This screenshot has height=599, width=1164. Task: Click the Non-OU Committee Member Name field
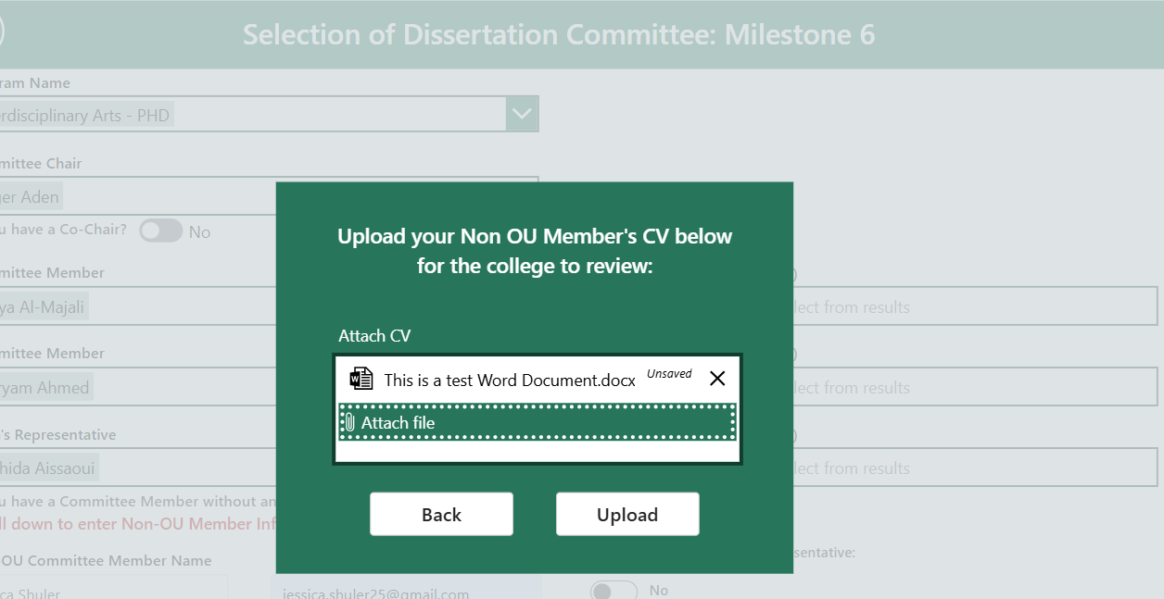111,590
